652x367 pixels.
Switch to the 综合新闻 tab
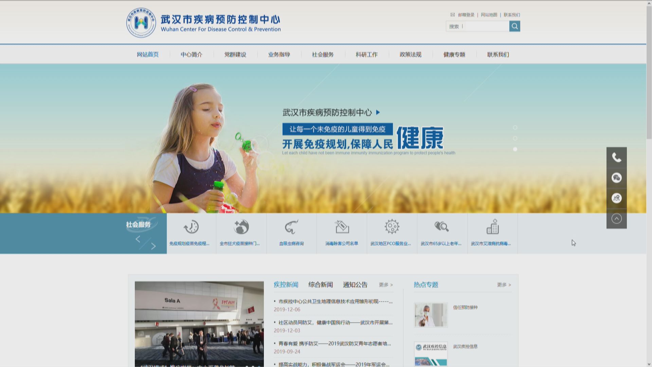[x=321, y=285]
